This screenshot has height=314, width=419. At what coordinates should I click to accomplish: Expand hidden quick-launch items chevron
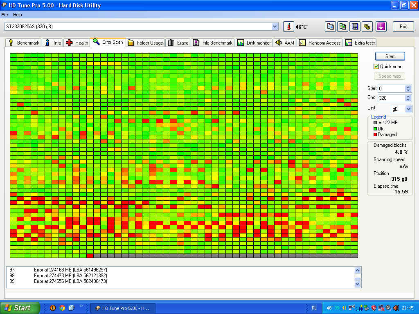pos(81,306)
